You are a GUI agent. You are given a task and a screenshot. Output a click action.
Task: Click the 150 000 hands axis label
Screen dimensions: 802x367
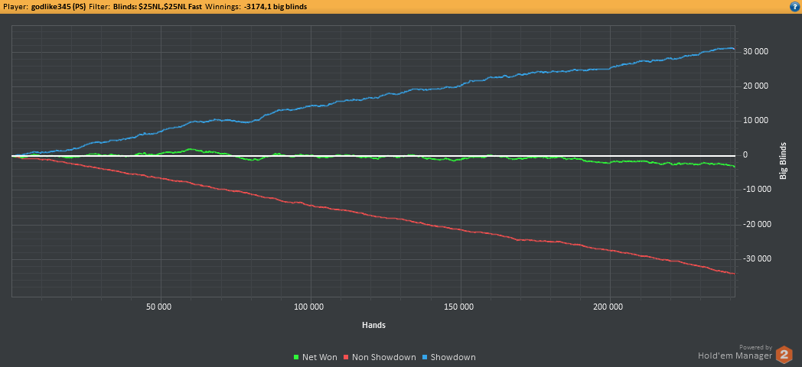click(x=461, y=307)
